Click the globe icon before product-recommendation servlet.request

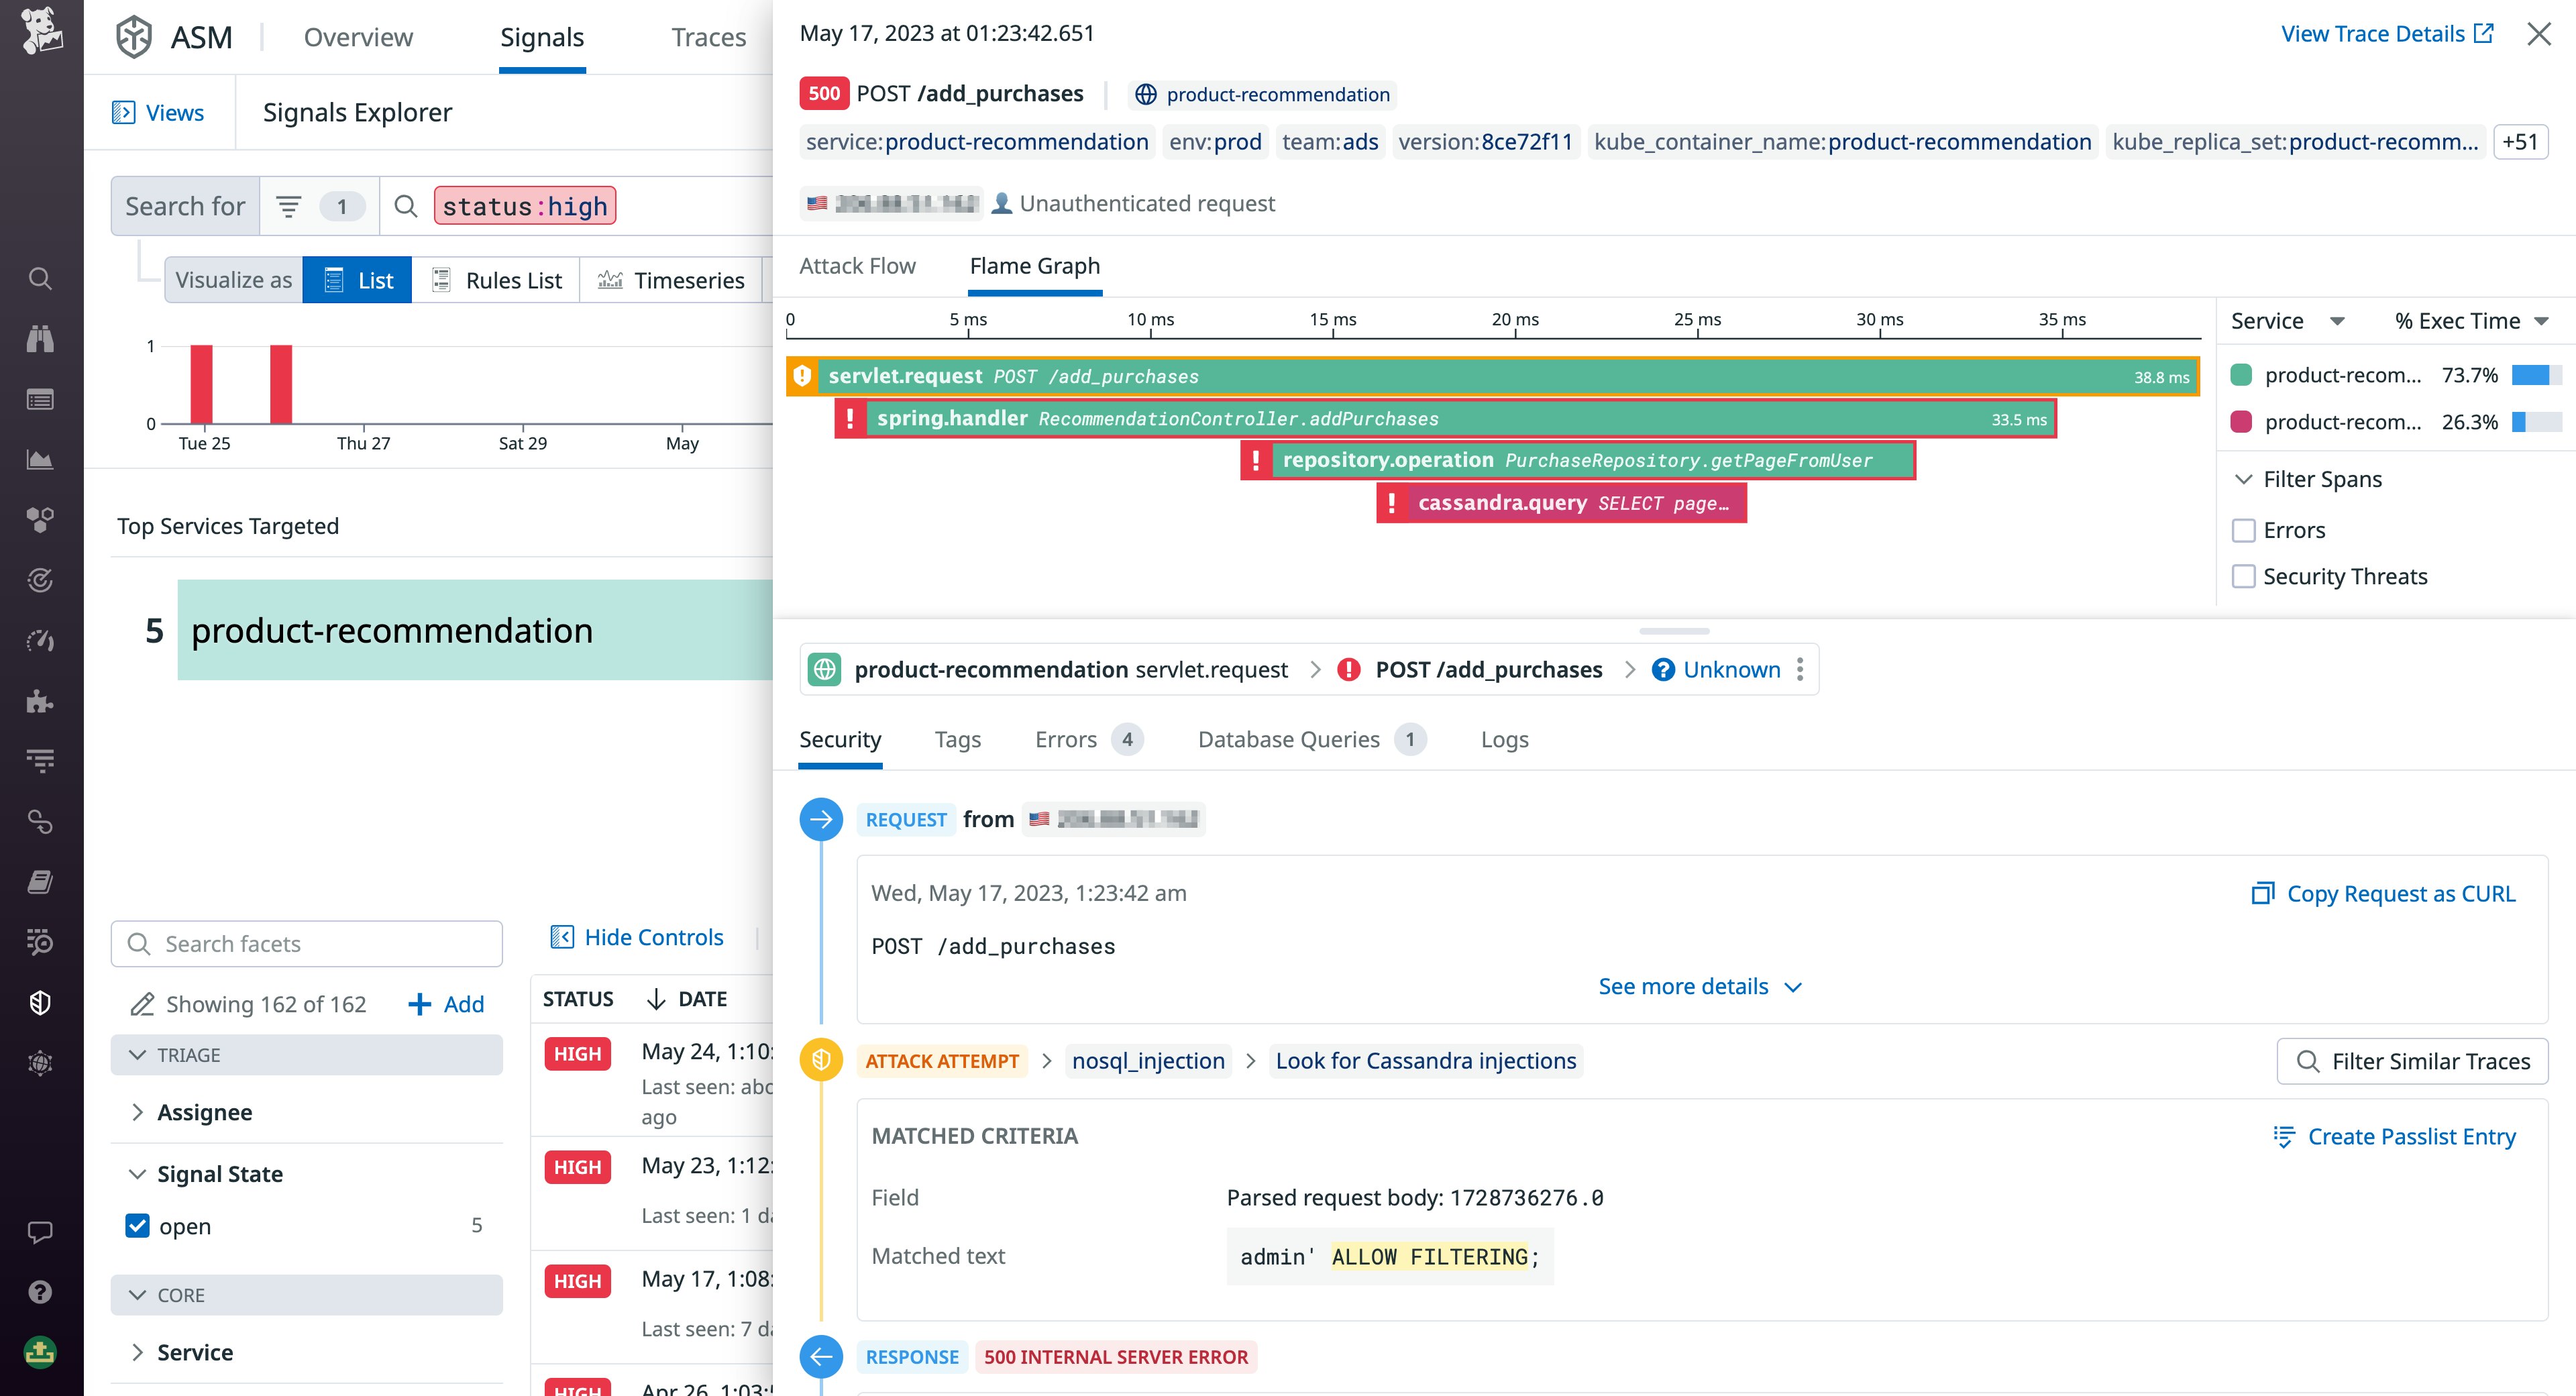825,669
